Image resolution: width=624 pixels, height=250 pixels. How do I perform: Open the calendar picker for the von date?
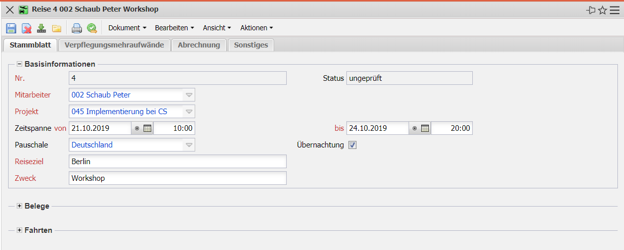(x=147, y=128)
